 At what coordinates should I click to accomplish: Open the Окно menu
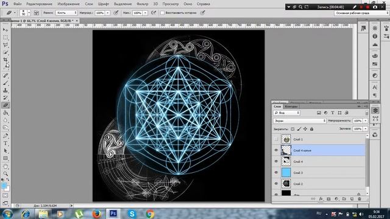188,4
